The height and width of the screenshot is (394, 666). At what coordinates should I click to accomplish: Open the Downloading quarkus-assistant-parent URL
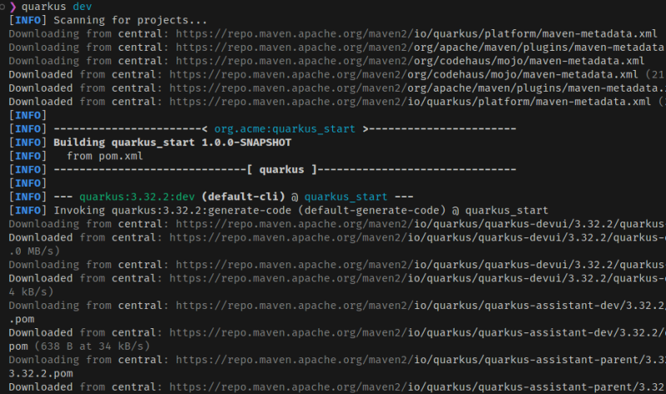(420, 360)
